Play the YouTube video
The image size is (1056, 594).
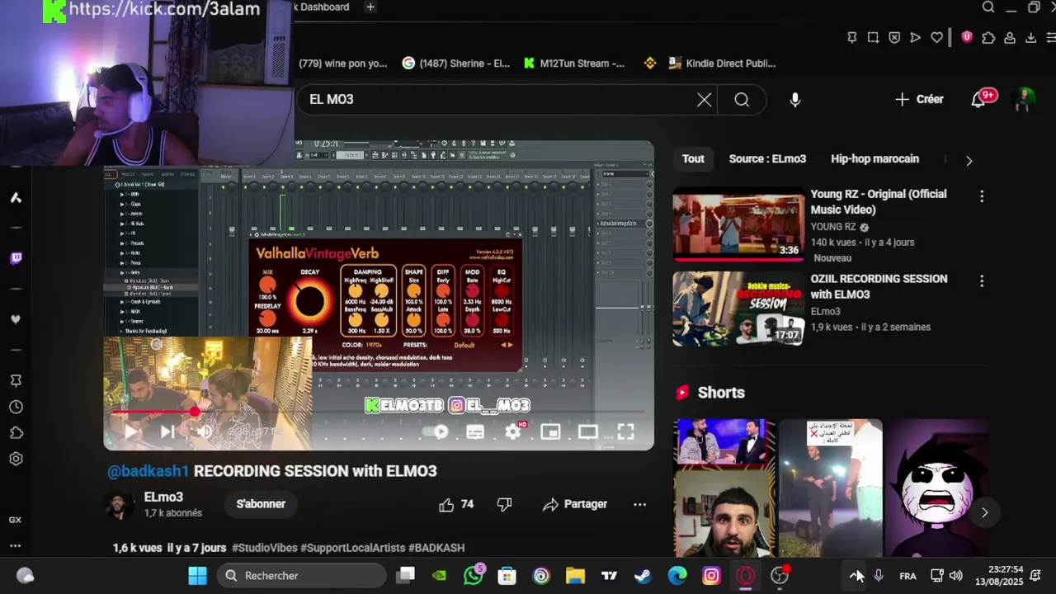[130, 431]
